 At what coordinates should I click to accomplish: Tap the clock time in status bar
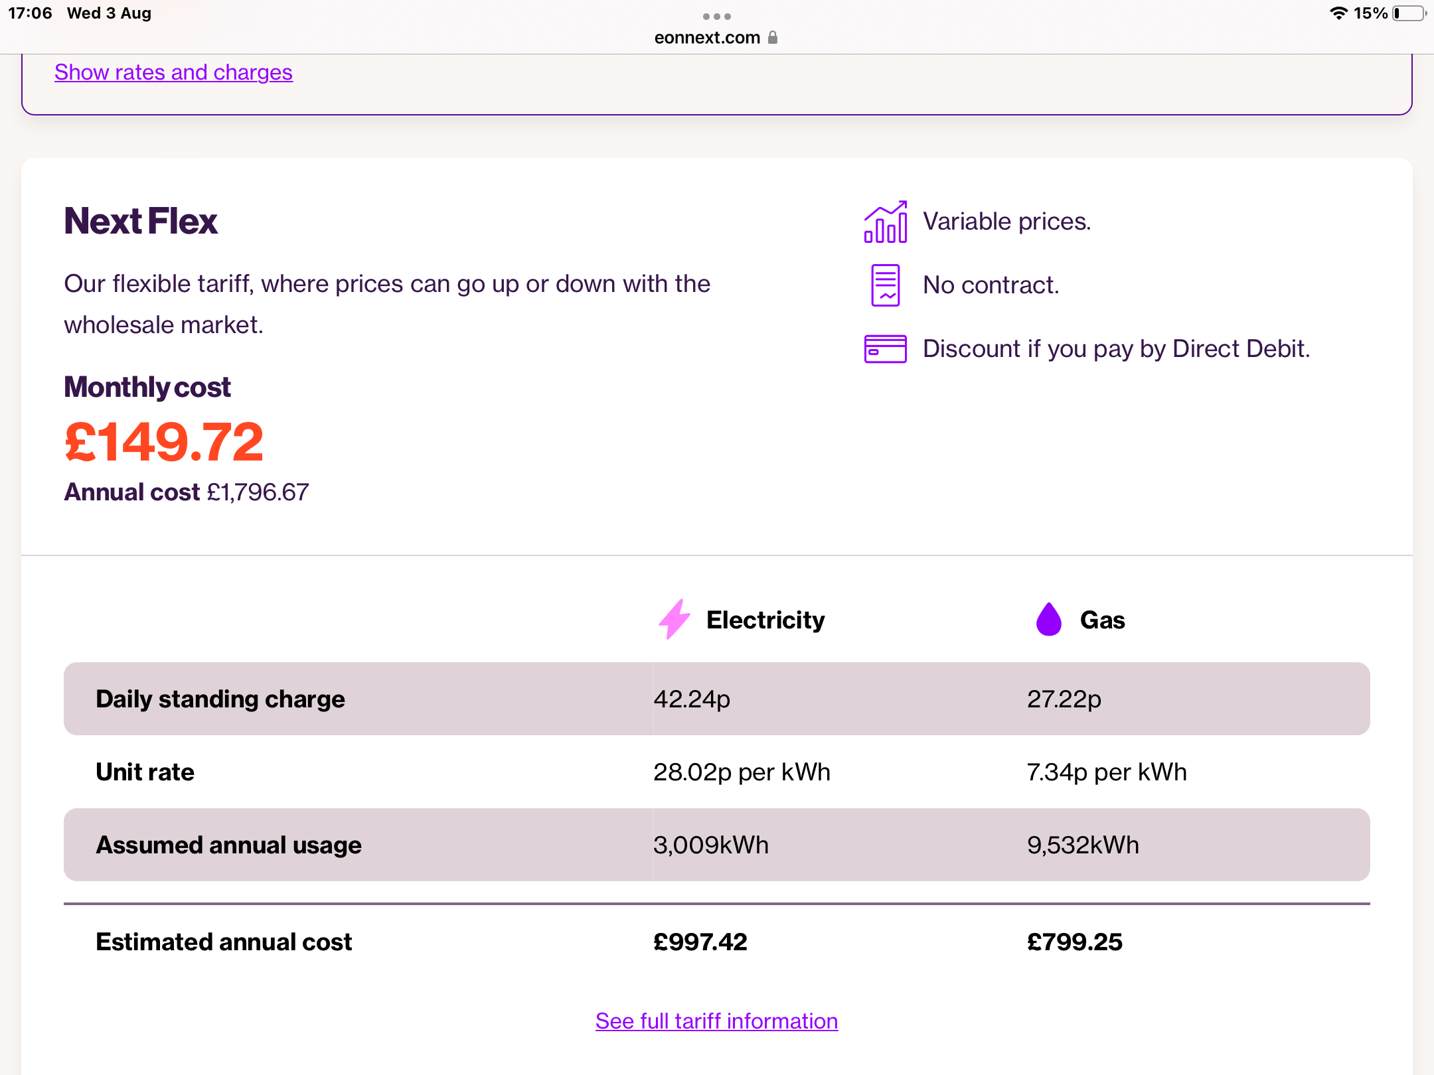30,13
